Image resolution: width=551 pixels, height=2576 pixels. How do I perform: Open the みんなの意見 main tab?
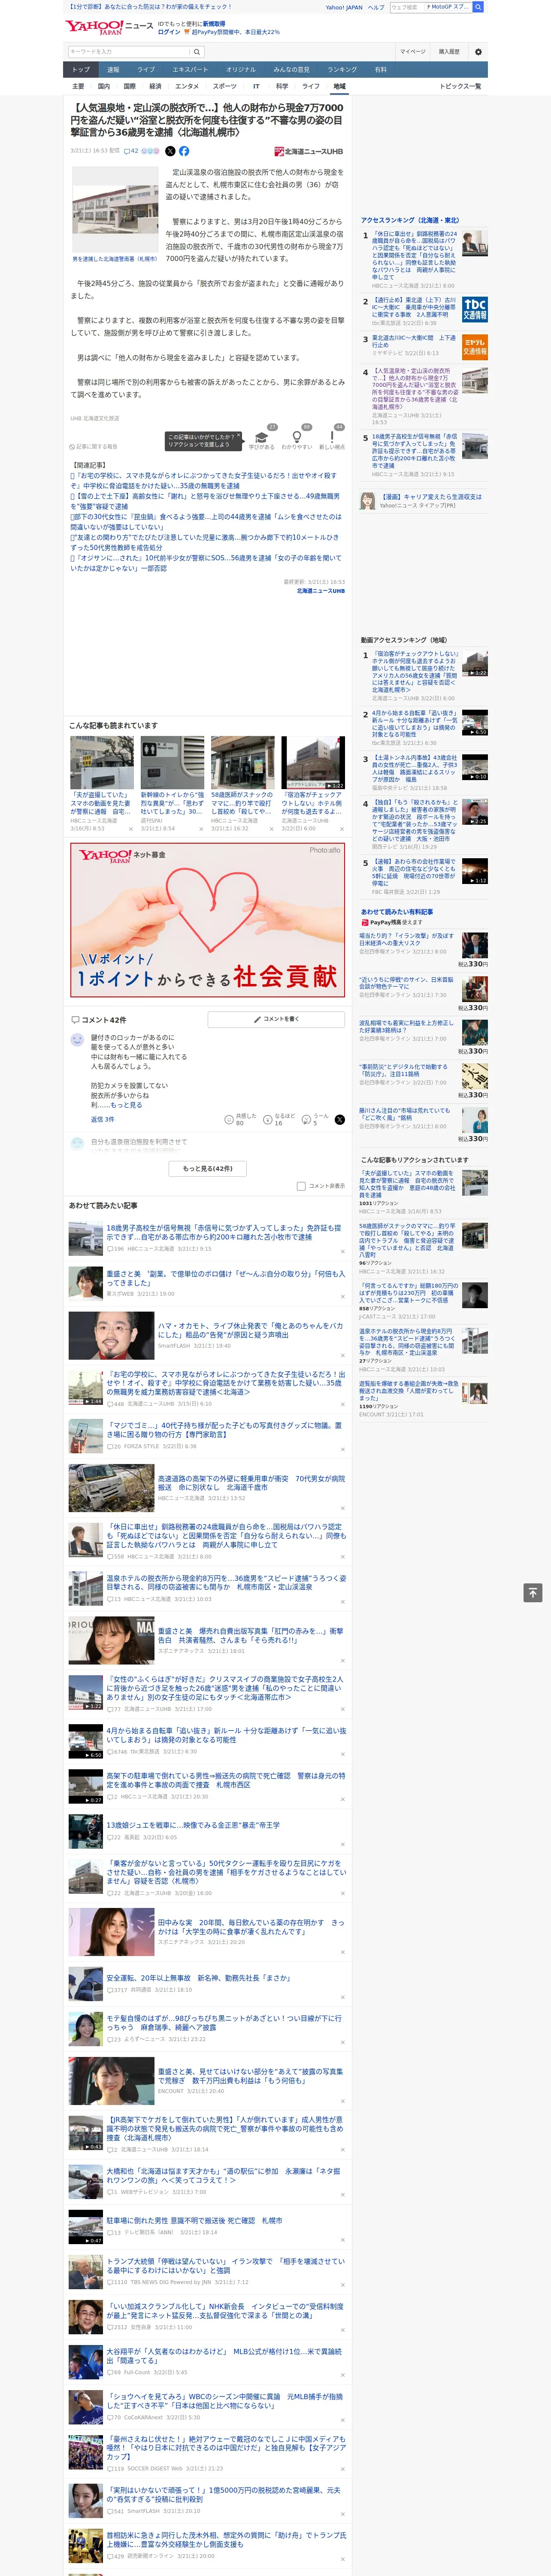point(292,70)
